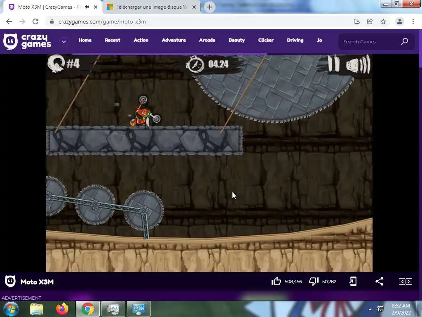Dislike the game with thumbs down
Viewport: 422px width, 317px height.
[x=314, y=282]
